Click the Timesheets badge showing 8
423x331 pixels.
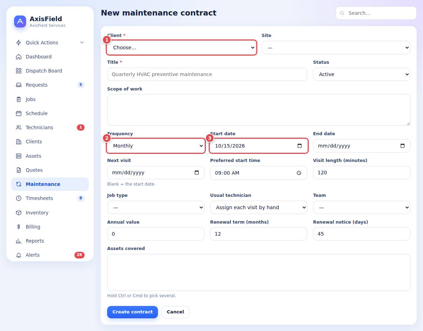point(81,198)
